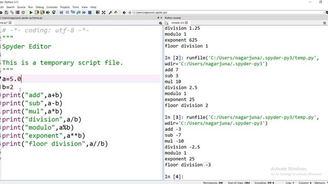Stop debugging with blue square icon
Viewport: 328px width, 184px height.
click(90, 12)
